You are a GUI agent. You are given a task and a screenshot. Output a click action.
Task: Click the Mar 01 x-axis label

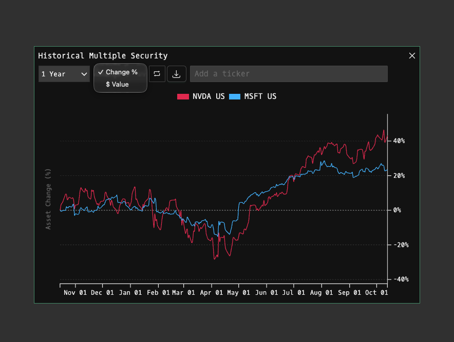183,293
